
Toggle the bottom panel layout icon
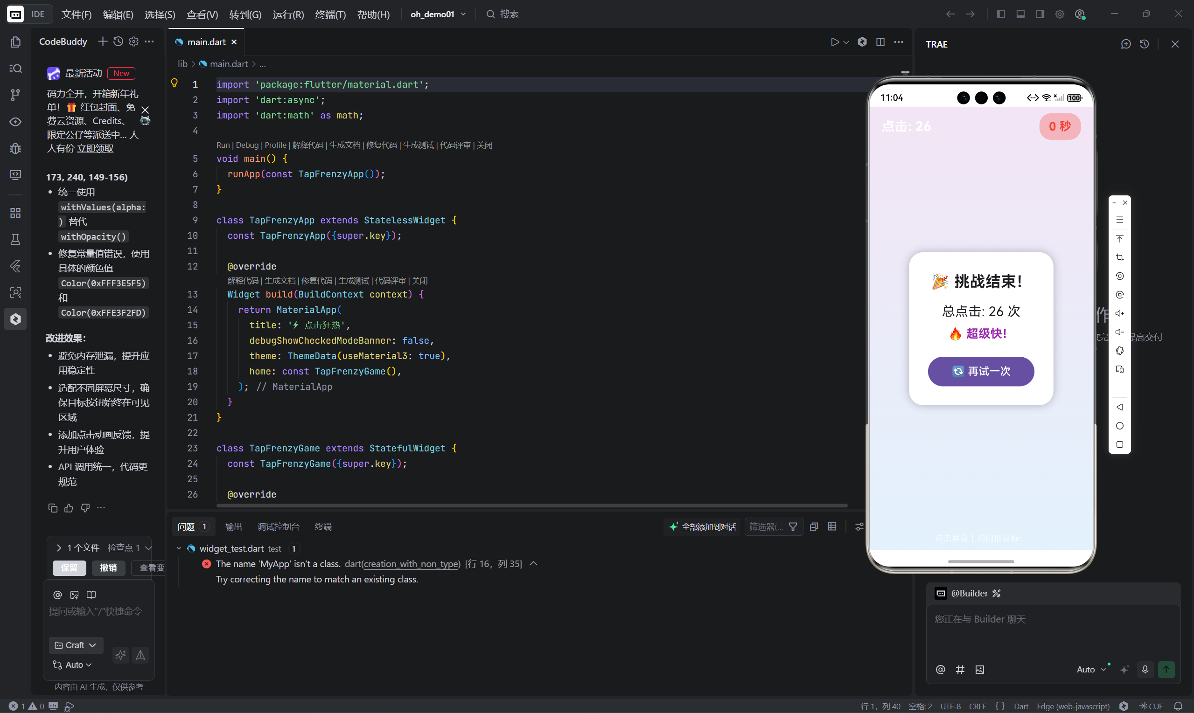click(x=1020, y=14)
